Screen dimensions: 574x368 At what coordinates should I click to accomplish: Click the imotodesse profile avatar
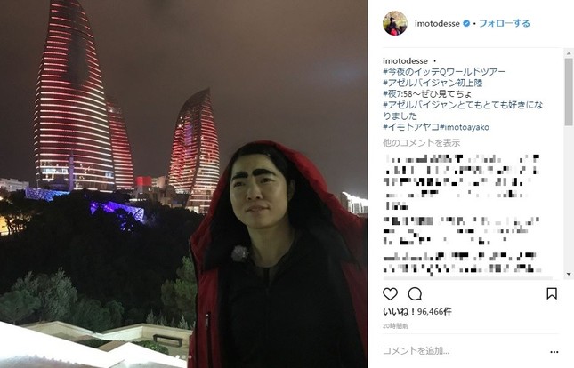[x=395, y=23]
